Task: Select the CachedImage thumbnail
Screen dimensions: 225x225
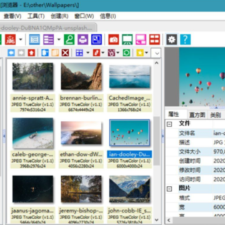Action: [x=129, y=76]
